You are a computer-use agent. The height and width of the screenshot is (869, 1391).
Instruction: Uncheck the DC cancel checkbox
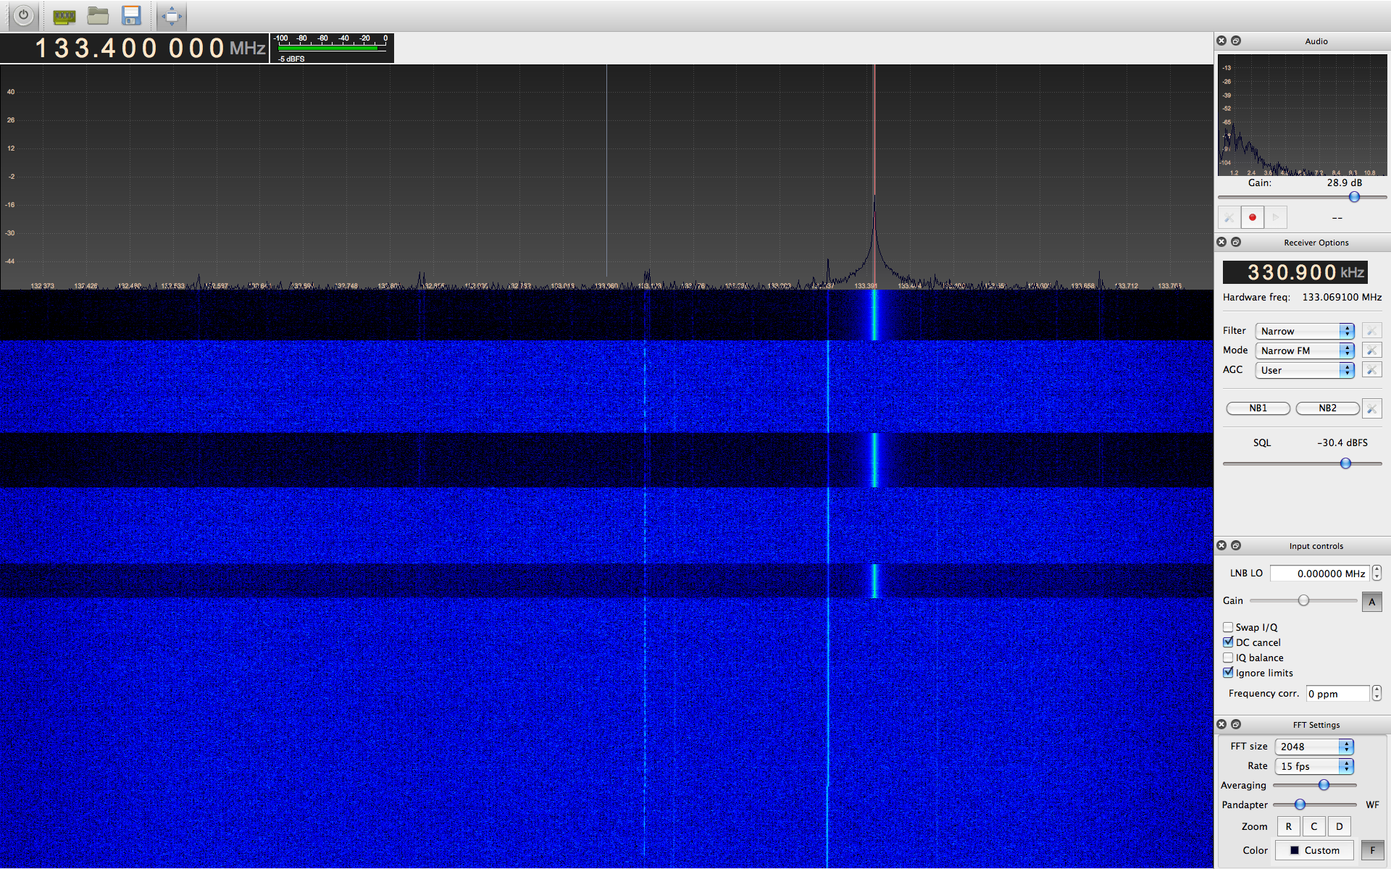[1228, 642]
